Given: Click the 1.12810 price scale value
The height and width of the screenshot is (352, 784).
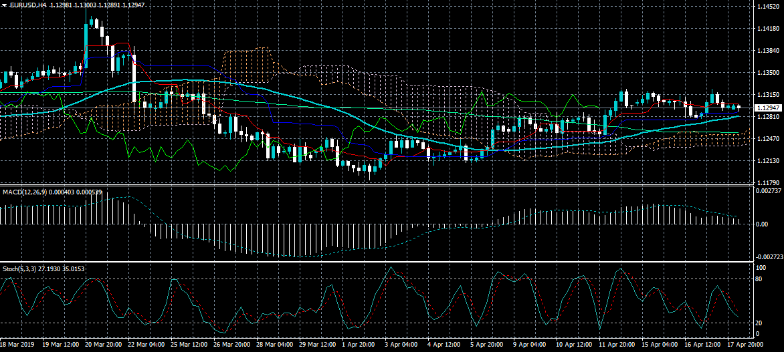Looking at the screenshot, I should (x=766, y=117).
